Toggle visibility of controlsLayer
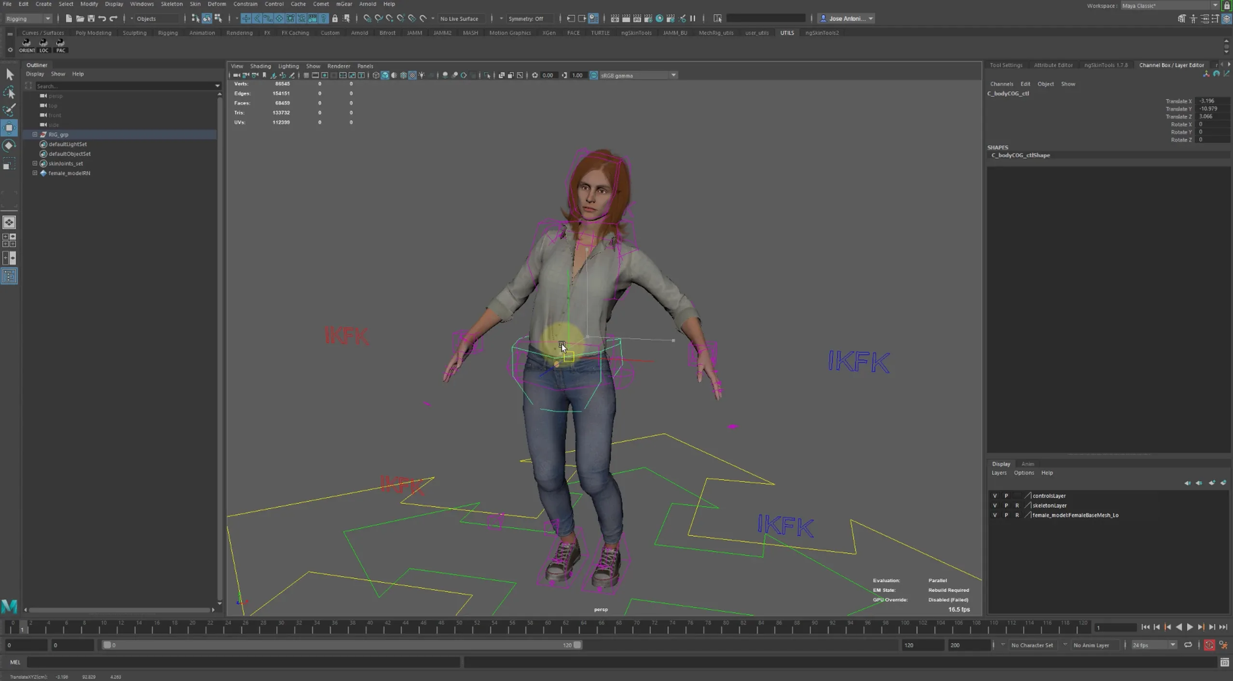The image size is (1233, 681). pyautogui.click(x=995, y=496)
